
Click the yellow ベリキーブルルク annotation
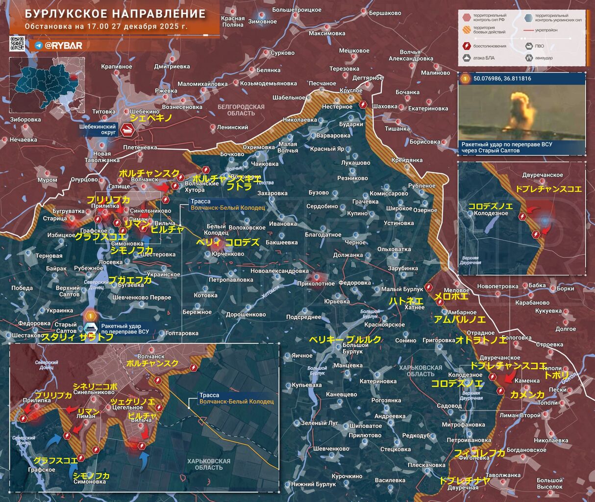pos(345,339)
